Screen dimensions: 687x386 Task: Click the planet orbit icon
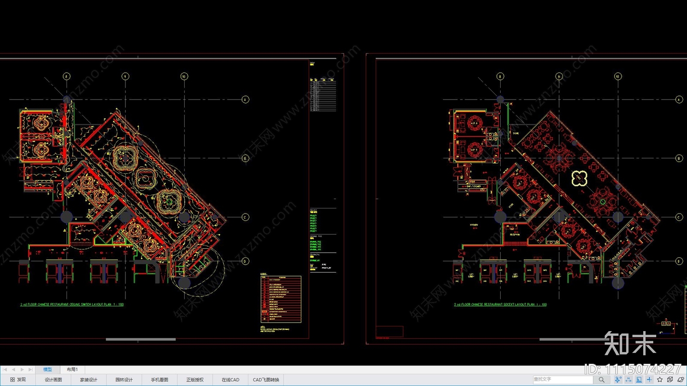pos(681,380)
